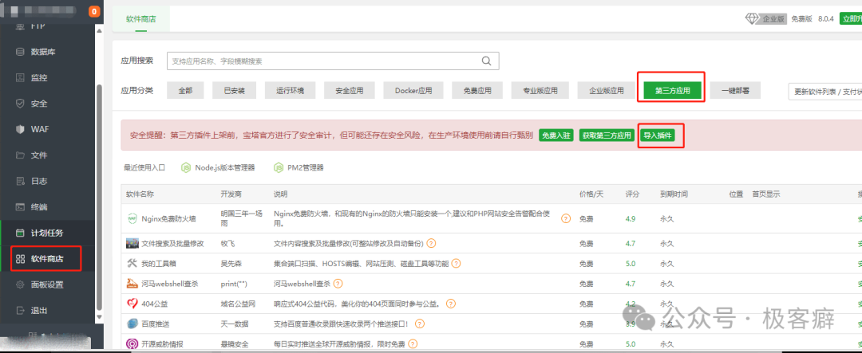The image size is (862, 353).
Task: Open the Node.js版本管理器 shortcut
Action: pyautogui.click(x=218, y=168)
